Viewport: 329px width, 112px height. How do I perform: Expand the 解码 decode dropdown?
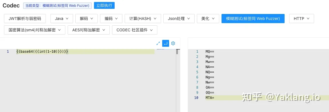point(87,19)
